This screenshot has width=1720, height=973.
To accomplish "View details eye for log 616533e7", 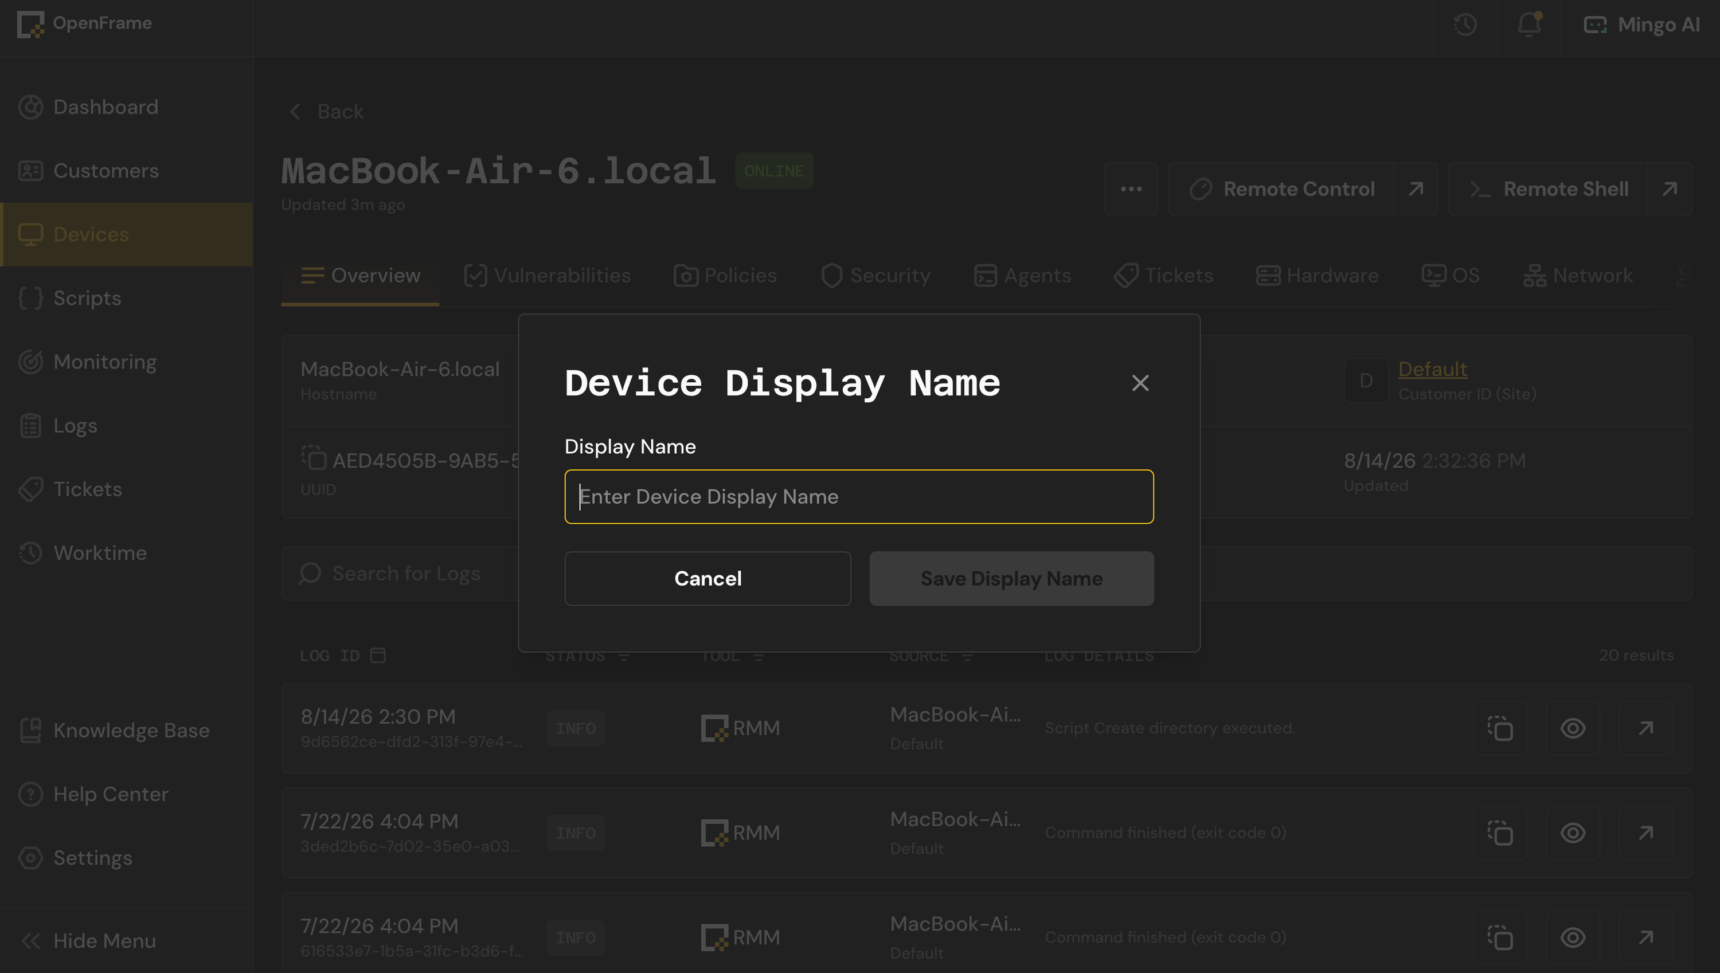I will coord(1573,938).
